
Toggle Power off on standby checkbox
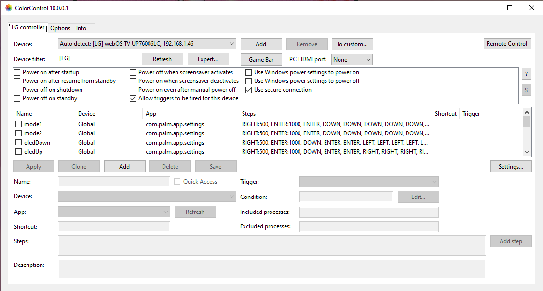[17, 98]
